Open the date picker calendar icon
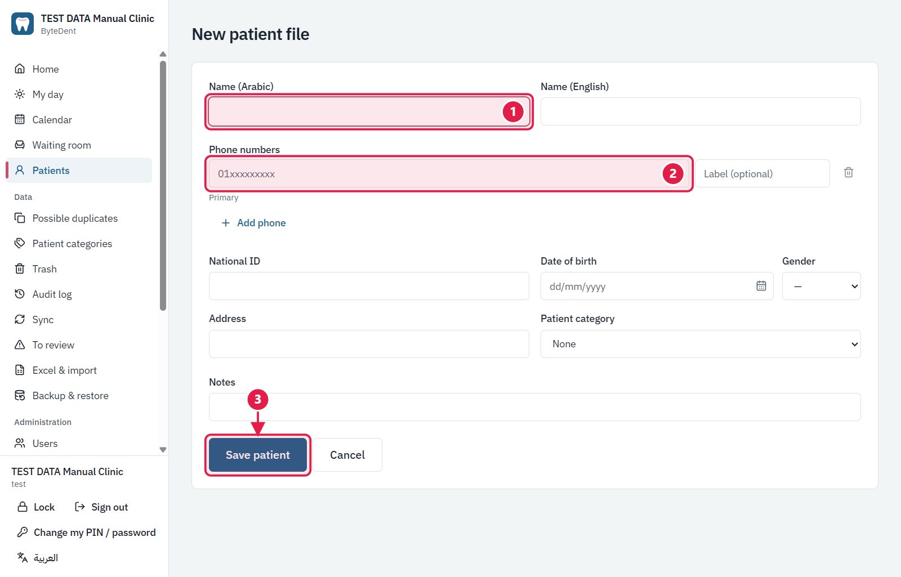The image size is (901, 577). pyautogui.click(x=761, y=286)
